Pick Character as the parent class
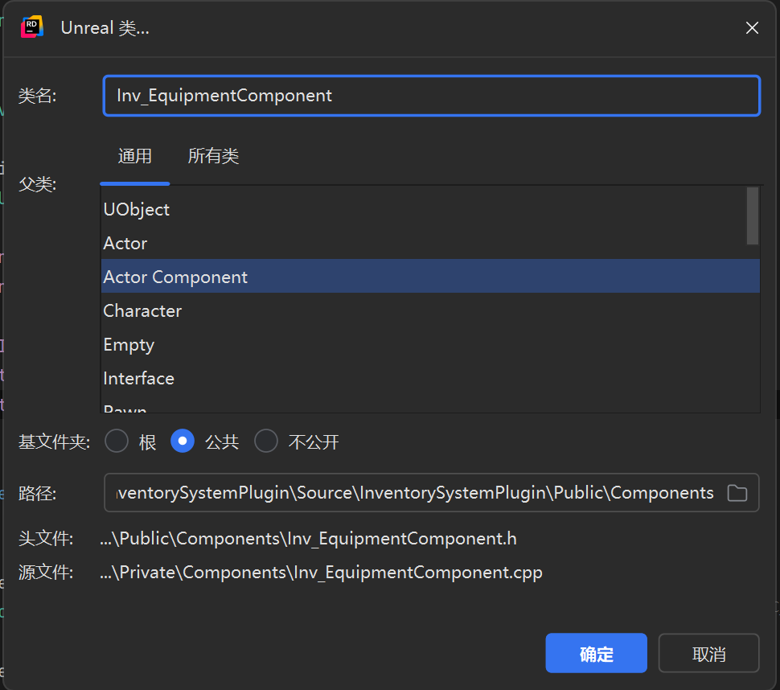This screenshot has height=690, width=780. 142,311
